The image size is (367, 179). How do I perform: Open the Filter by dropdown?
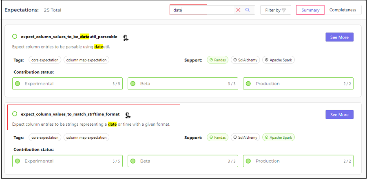276,10
